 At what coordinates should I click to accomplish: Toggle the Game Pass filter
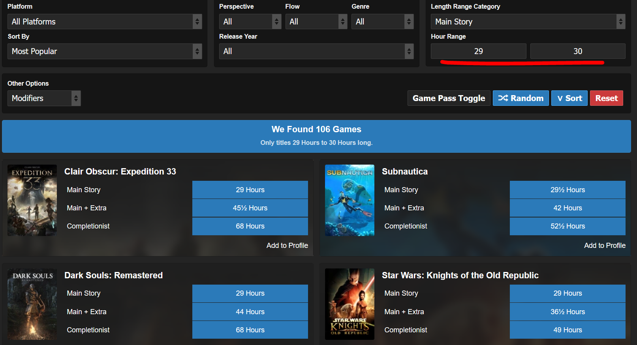(449, 98)
